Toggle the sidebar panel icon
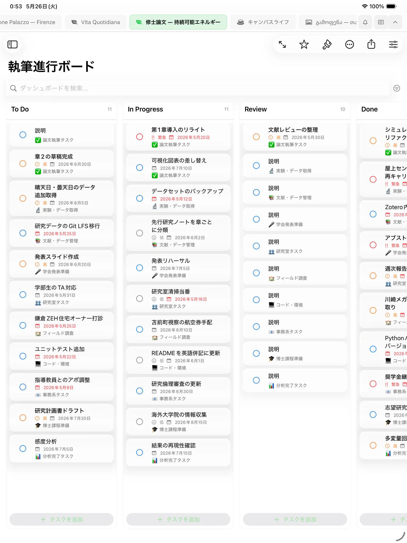The height and width of the screenshot is (543, 407). (12, 45)
